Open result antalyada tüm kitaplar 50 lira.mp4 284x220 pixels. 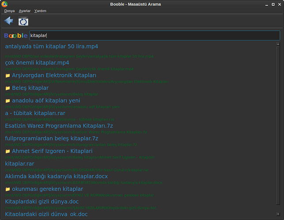click(51, 46)
